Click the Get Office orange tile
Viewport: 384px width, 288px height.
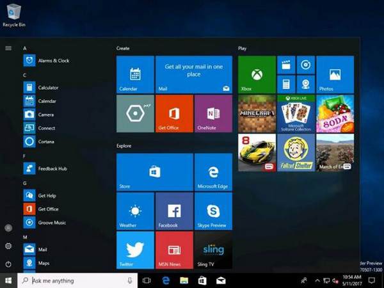tap(174, 114)
